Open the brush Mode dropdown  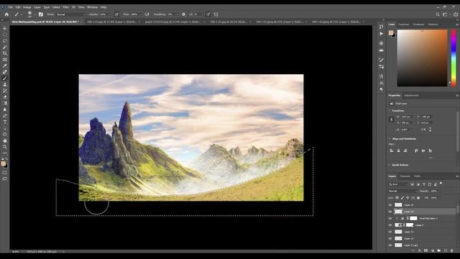tap(70, 14)
